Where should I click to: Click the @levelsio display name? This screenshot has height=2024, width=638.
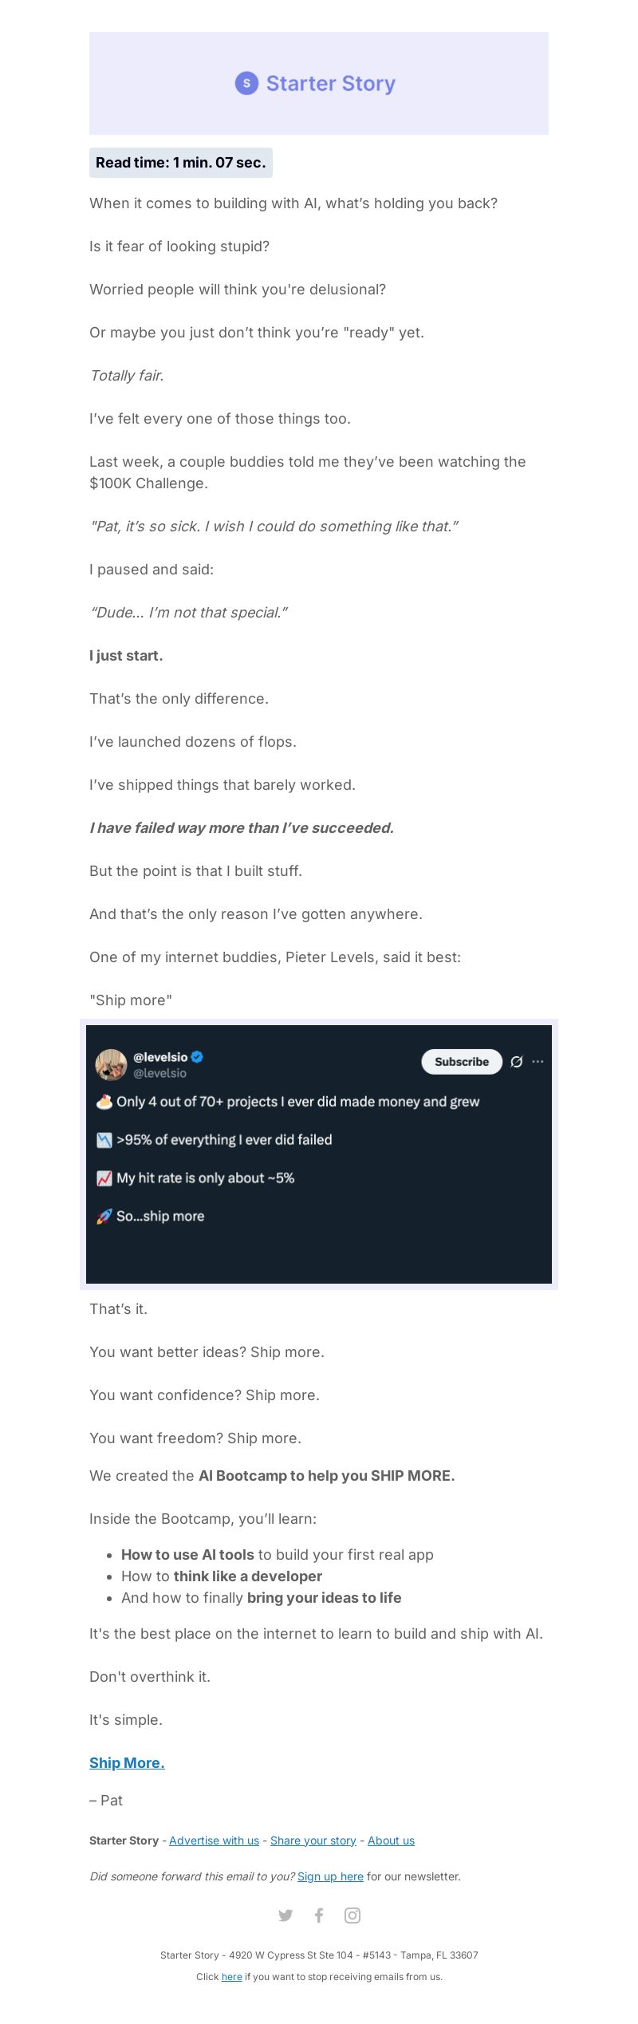coord(160,1057)
